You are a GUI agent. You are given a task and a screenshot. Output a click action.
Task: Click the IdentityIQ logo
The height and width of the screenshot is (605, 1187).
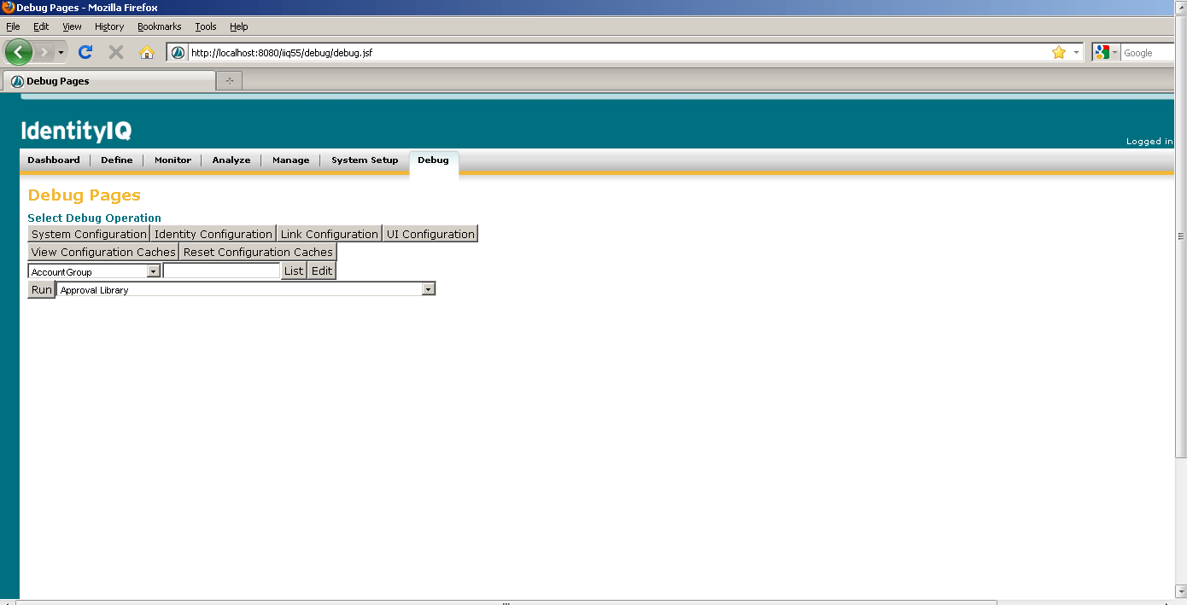tap(76, 131)
